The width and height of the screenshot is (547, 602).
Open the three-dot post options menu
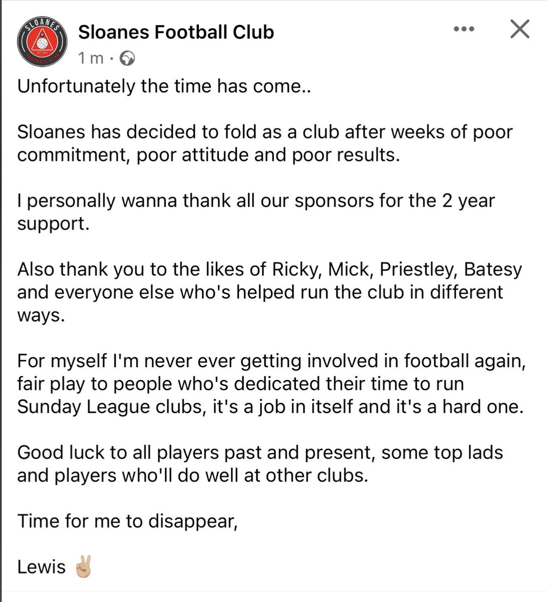coord(464,29)
